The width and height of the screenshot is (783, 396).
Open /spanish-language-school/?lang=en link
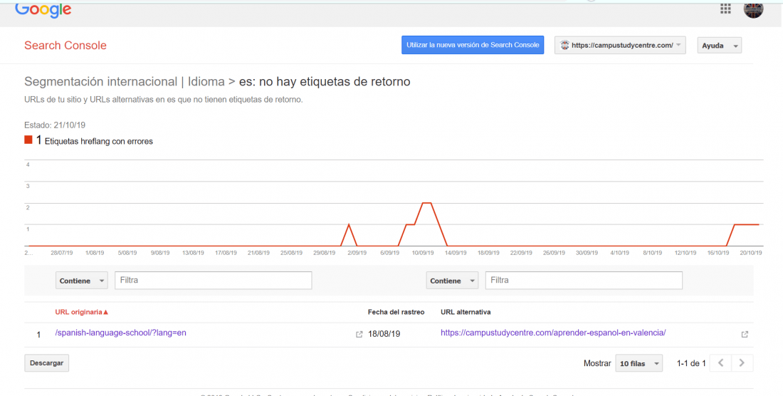[x=120, y=333]
